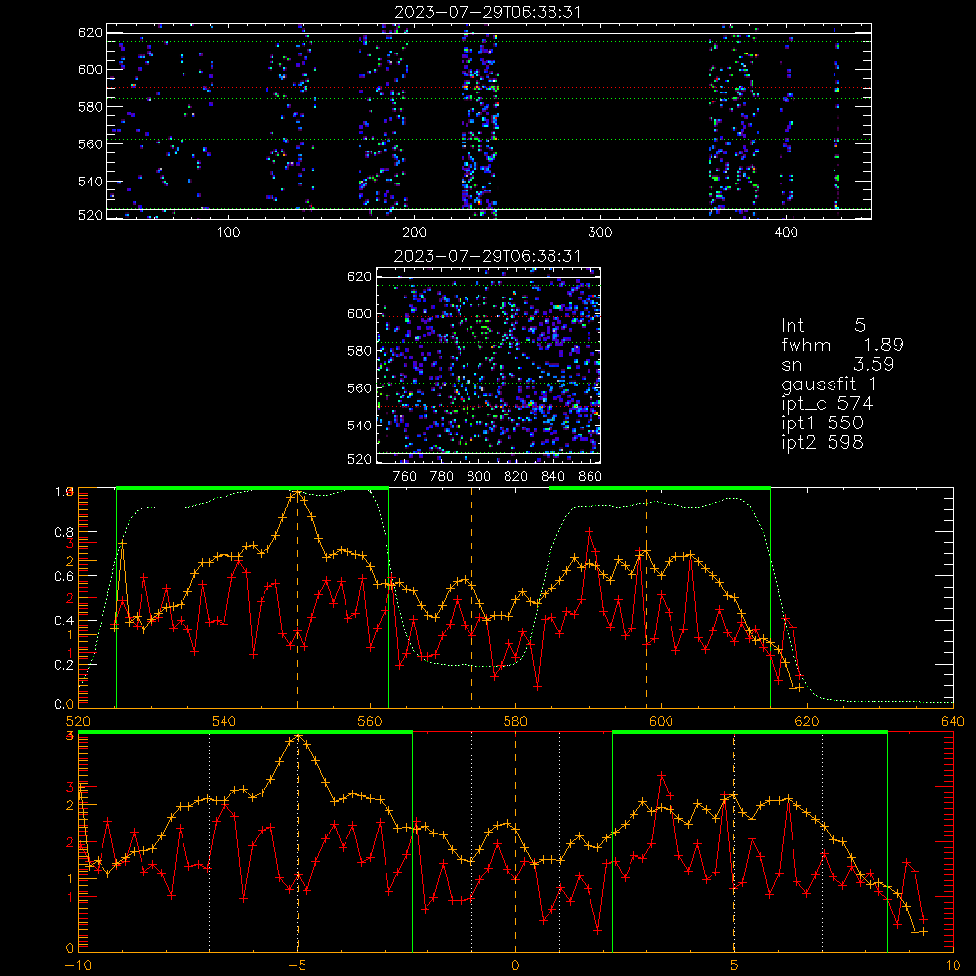Click the left green bar atop profile plot
This screenshot has height=976, width=976.
coord(253,489)
